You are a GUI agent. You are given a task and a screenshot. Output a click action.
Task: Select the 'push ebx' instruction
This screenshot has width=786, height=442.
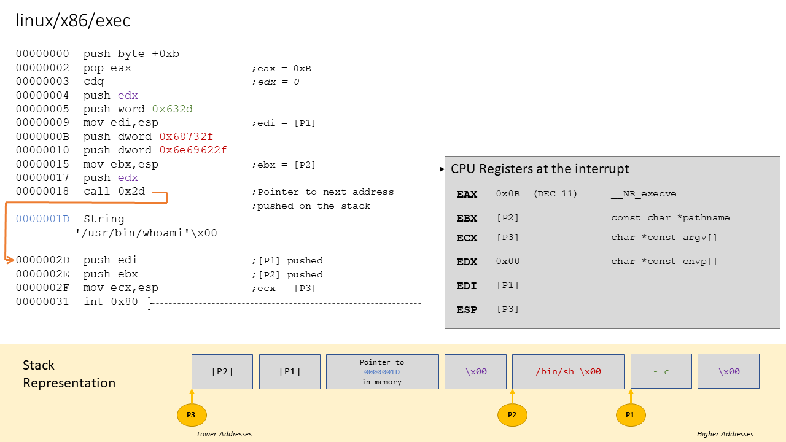coord(111,274)
